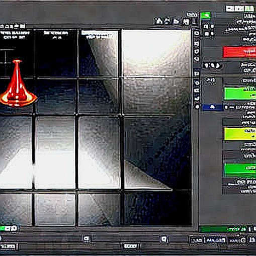Screen dimensions: 256x256
Task: Click the green icon atop the side panel
Action: 206,16
